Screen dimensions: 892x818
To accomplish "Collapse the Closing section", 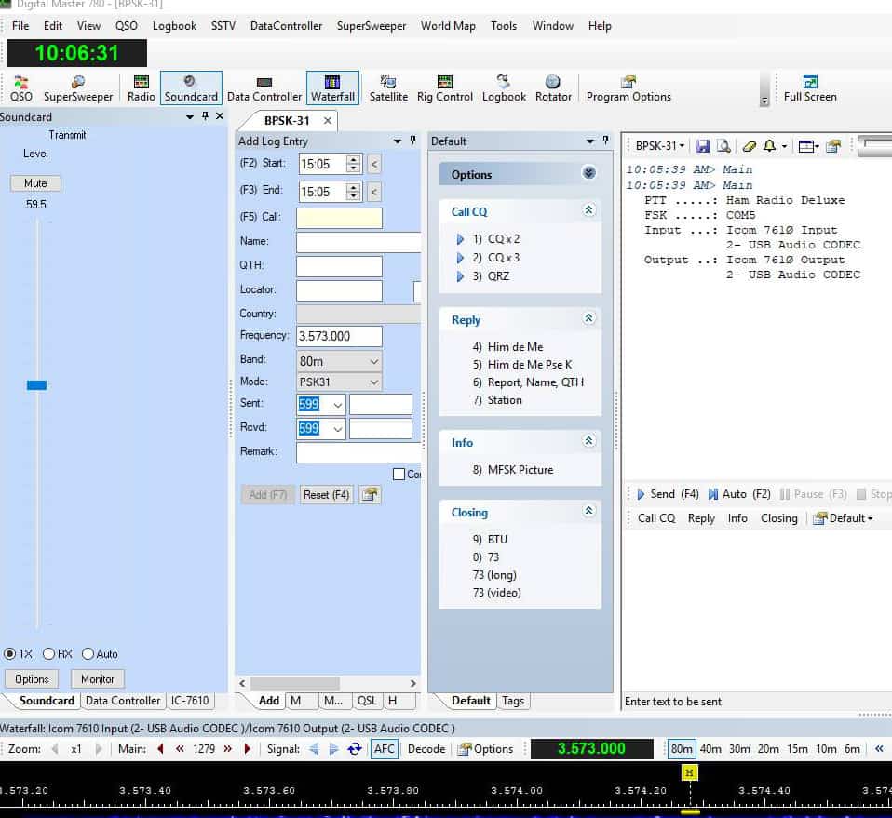I will [588, 511].
